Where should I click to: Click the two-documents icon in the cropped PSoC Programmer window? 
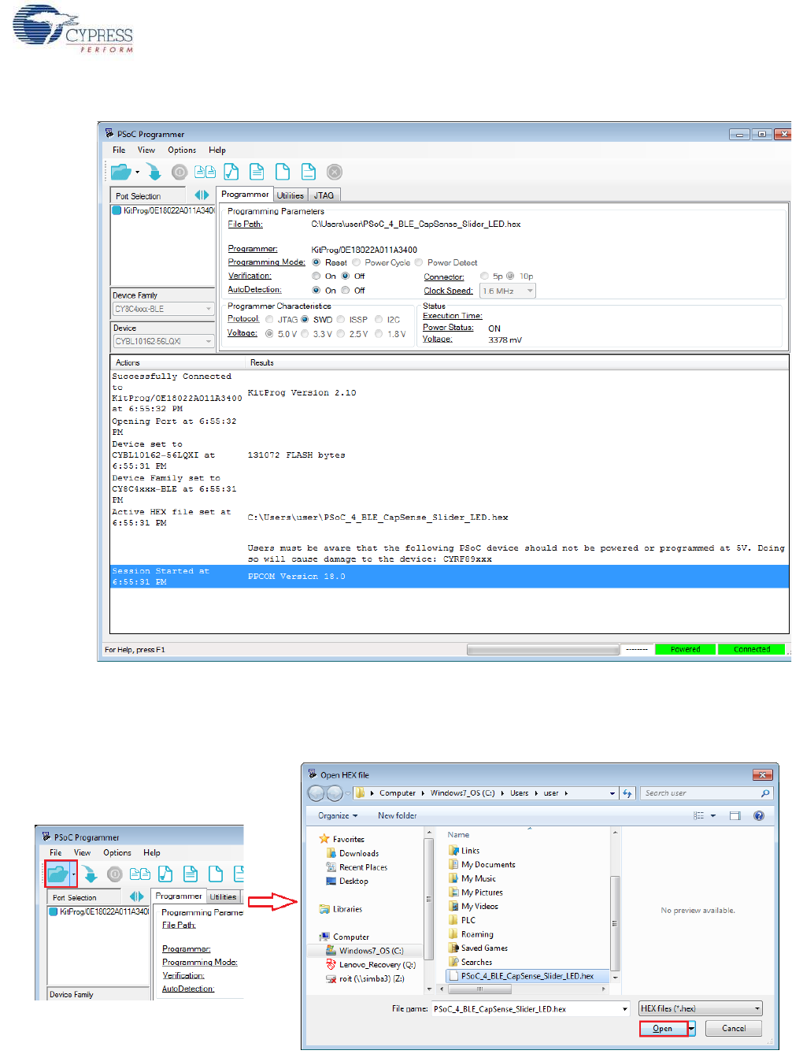140,874
